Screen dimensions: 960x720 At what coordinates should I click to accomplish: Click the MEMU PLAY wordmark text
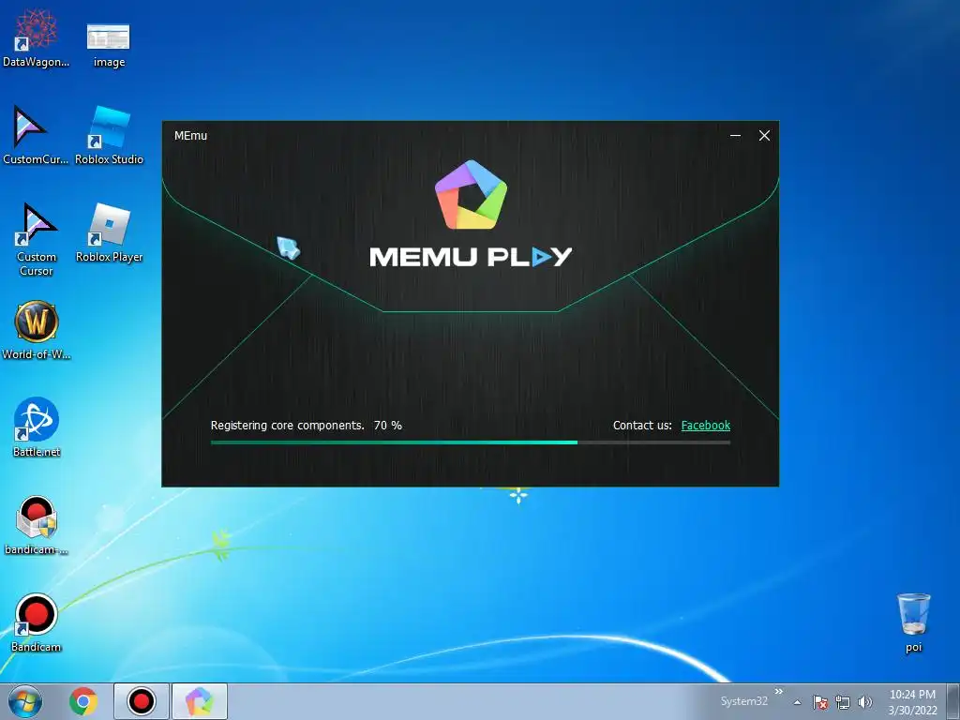point(471,257)
